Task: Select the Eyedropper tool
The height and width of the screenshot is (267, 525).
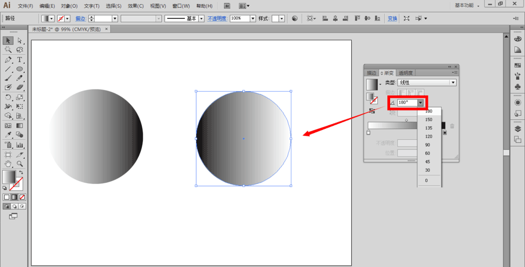Action: tap(8, 135)
